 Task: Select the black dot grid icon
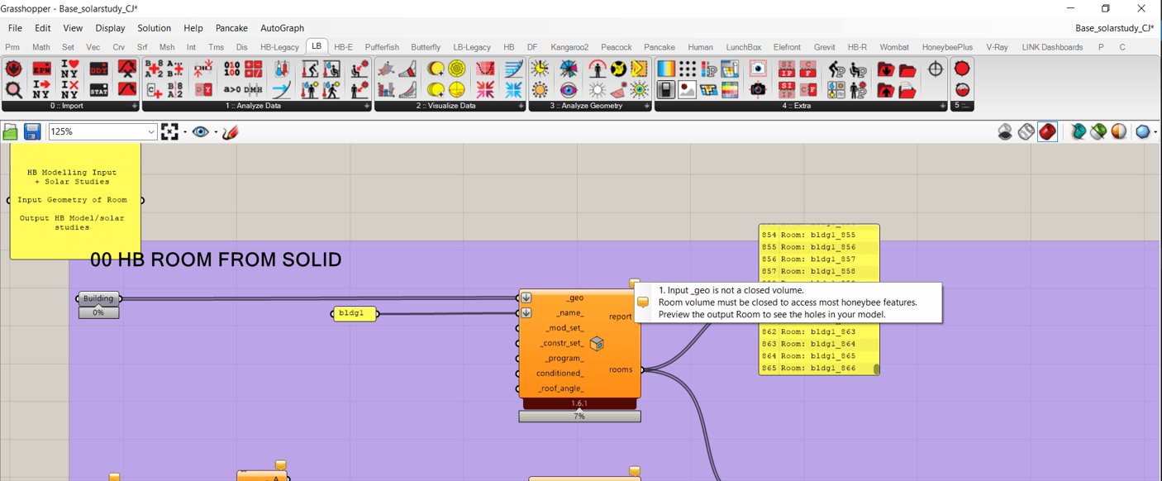tap(688, 69)
